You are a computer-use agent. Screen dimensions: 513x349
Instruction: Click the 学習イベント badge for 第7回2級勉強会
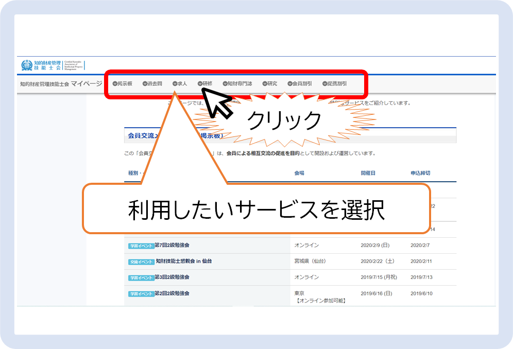click(x=141, y=246)
